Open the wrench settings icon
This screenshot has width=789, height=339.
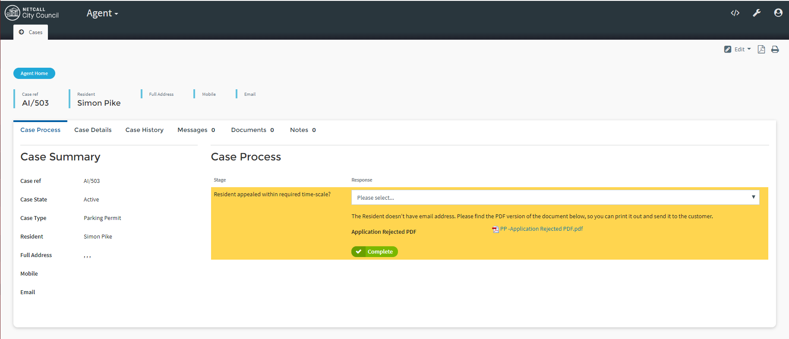click(757, 13)
